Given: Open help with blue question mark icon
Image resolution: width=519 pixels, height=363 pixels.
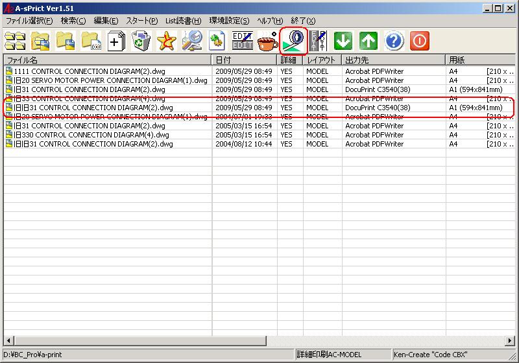Looking at the screenshot, I should point(394,41).
